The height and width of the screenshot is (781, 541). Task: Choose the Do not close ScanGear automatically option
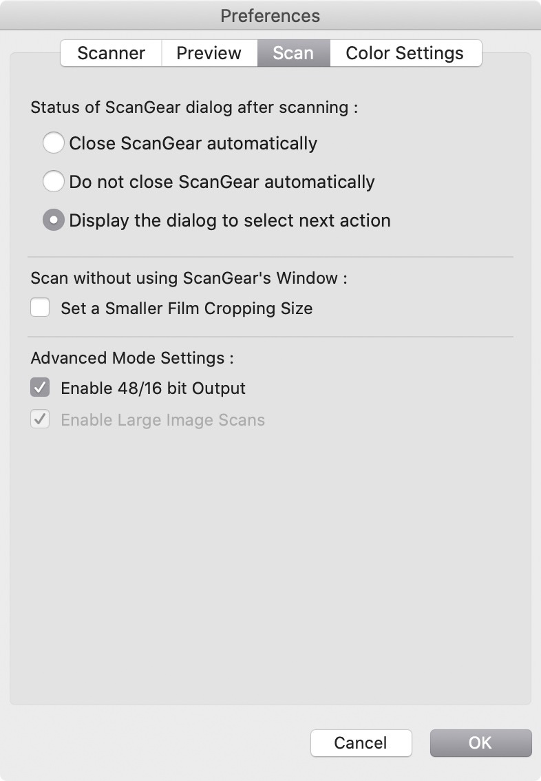coord(53,182)
